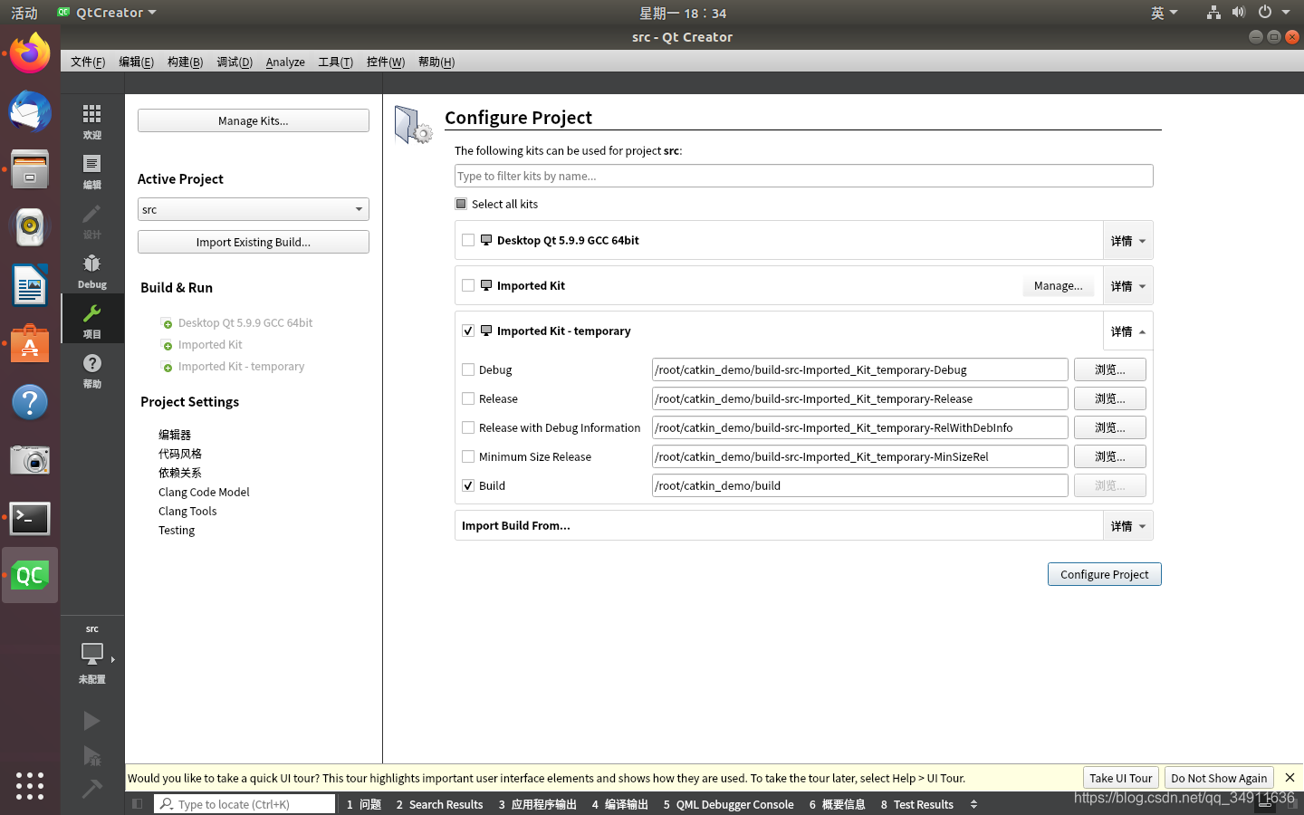
Task: Check the Imported Kit checkbox
Action: (x=468, y=285)
